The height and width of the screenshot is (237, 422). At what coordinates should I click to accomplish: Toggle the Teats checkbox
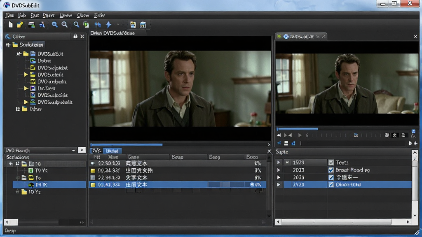click(331, 162)
